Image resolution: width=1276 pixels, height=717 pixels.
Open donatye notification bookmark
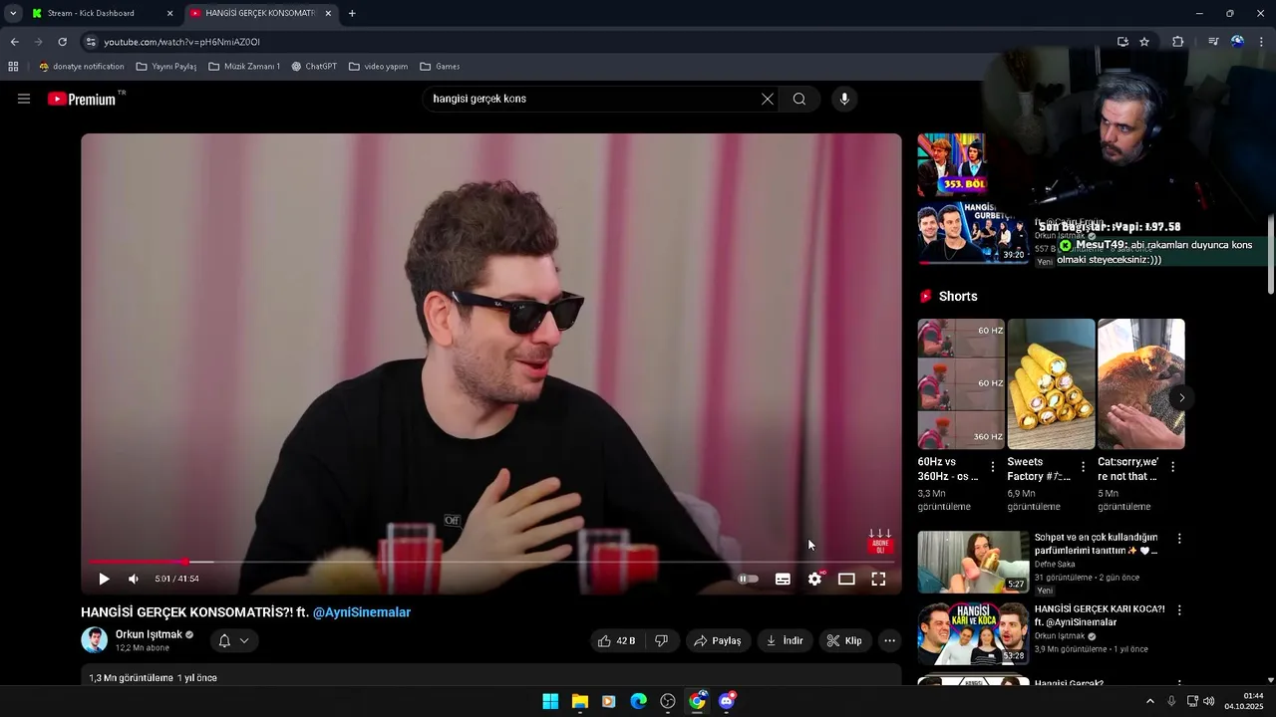click(82, 67)
